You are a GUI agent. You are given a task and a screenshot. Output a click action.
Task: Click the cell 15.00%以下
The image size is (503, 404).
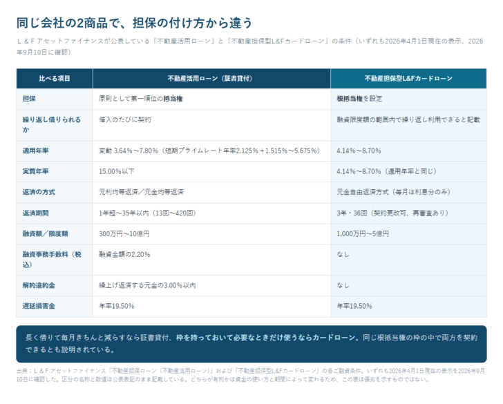[211, 171]
